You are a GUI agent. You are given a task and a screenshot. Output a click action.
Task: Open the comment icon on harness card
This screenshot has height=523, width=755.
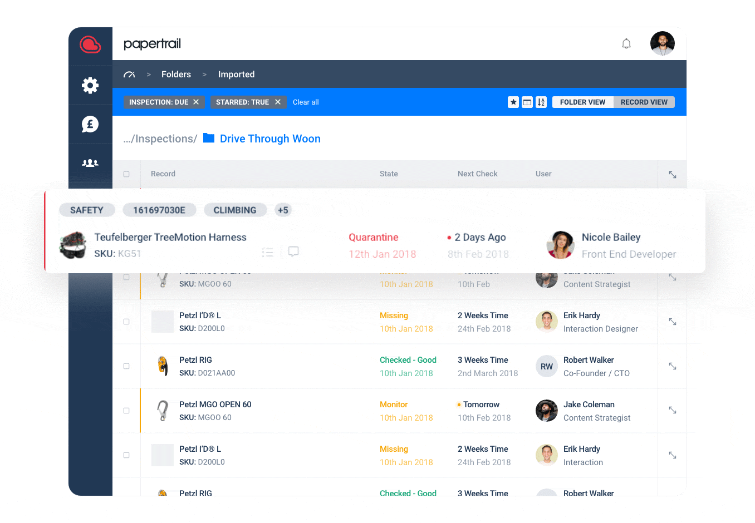point(293,251)
